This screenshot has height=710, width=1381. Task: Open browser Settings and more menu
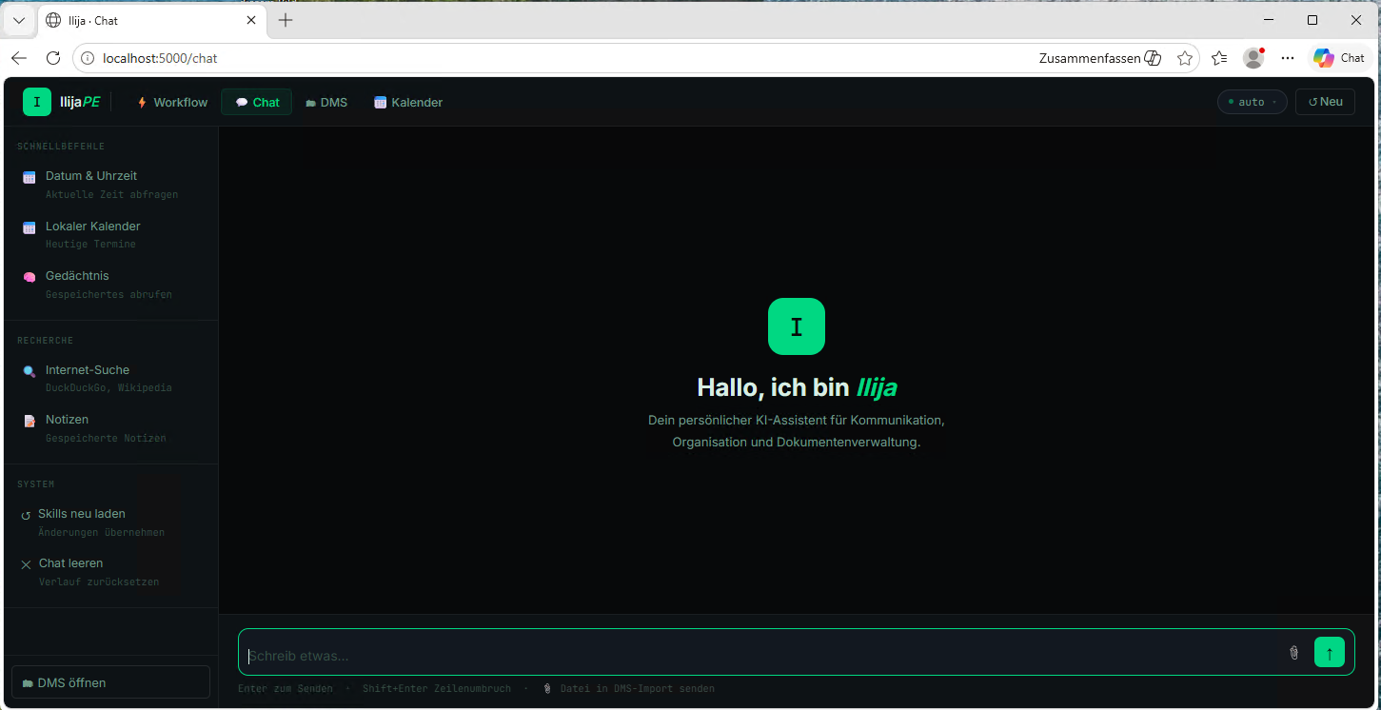1288,58
